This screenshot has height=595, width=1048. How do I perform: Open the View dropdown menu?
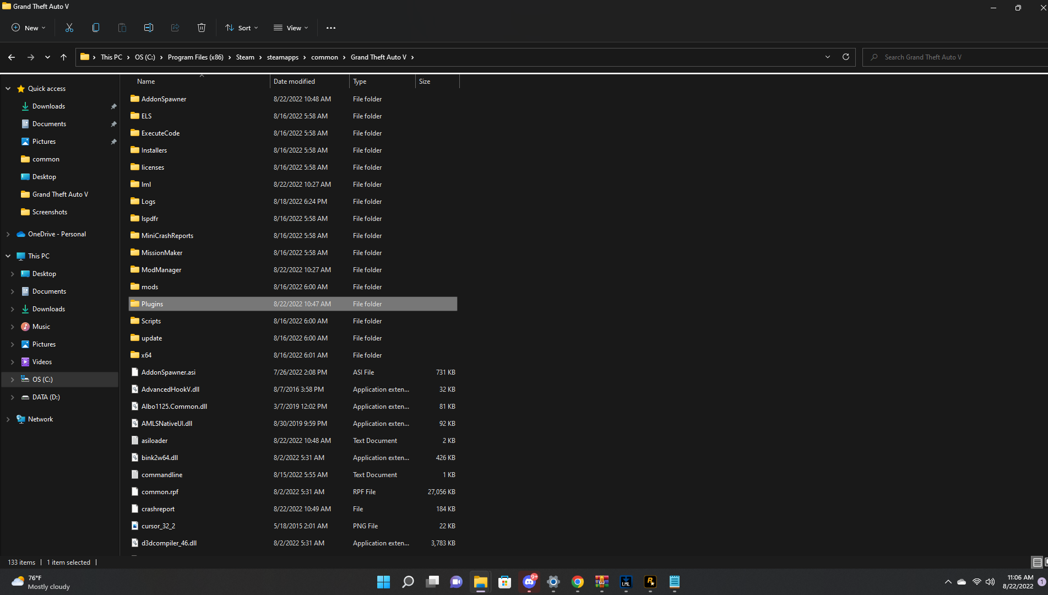tap(291, 28)
